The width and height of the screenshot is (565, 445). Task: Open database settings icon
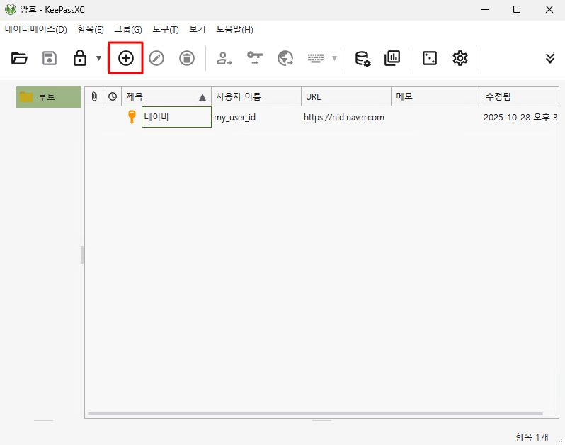(363, 58)
